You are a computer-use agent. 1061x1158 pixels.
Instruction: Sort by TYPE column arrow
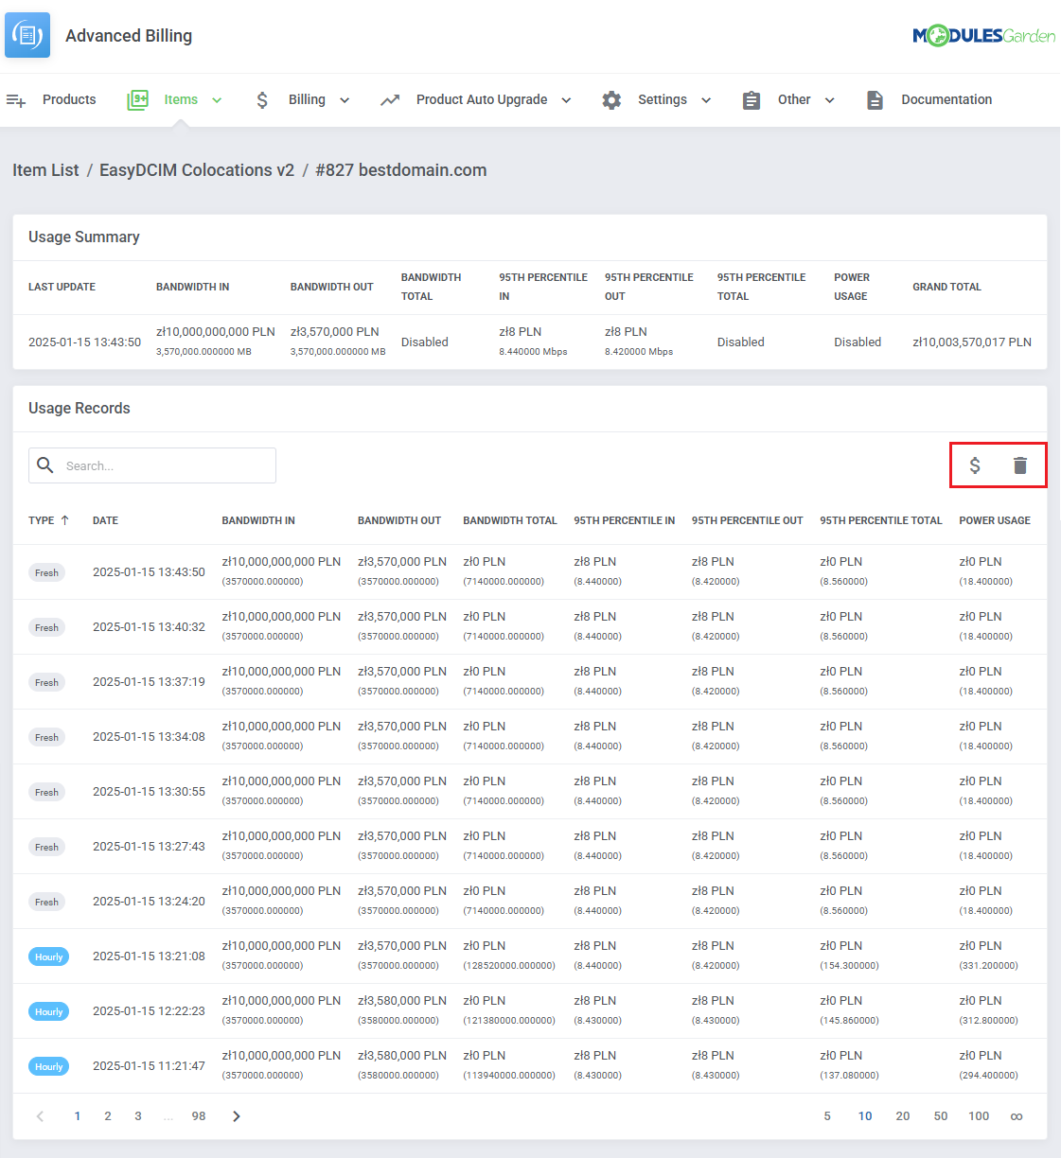click(x=64, y=520)
